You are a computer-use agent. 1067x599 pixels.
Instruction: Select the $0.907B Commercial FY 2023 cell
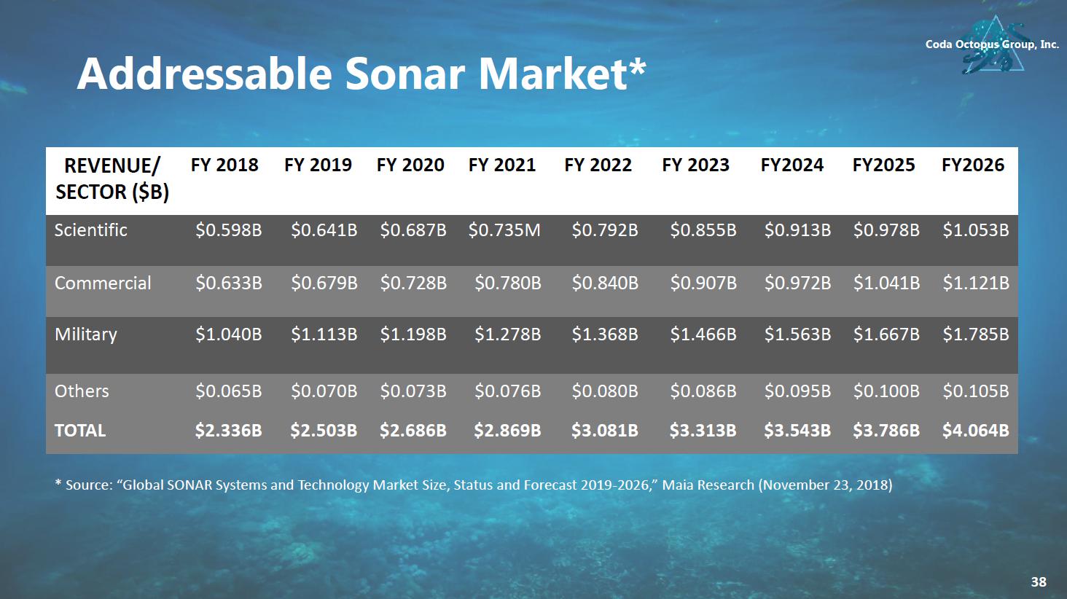(703, 283)
